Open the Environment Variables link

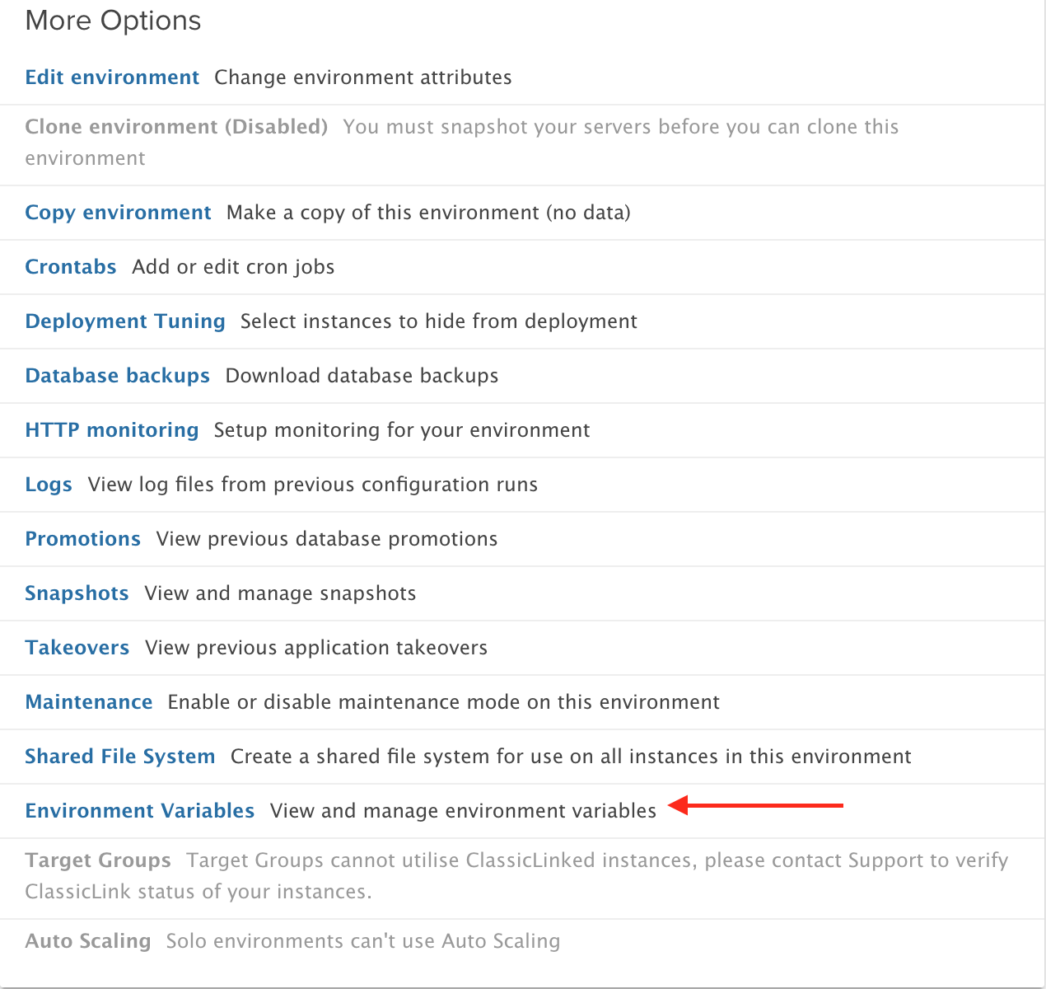[x=140, y=811]
